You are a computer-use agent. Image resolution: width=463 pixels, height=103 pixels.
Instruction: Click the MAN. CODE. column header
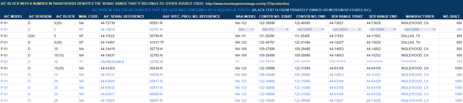click(89, 16)
